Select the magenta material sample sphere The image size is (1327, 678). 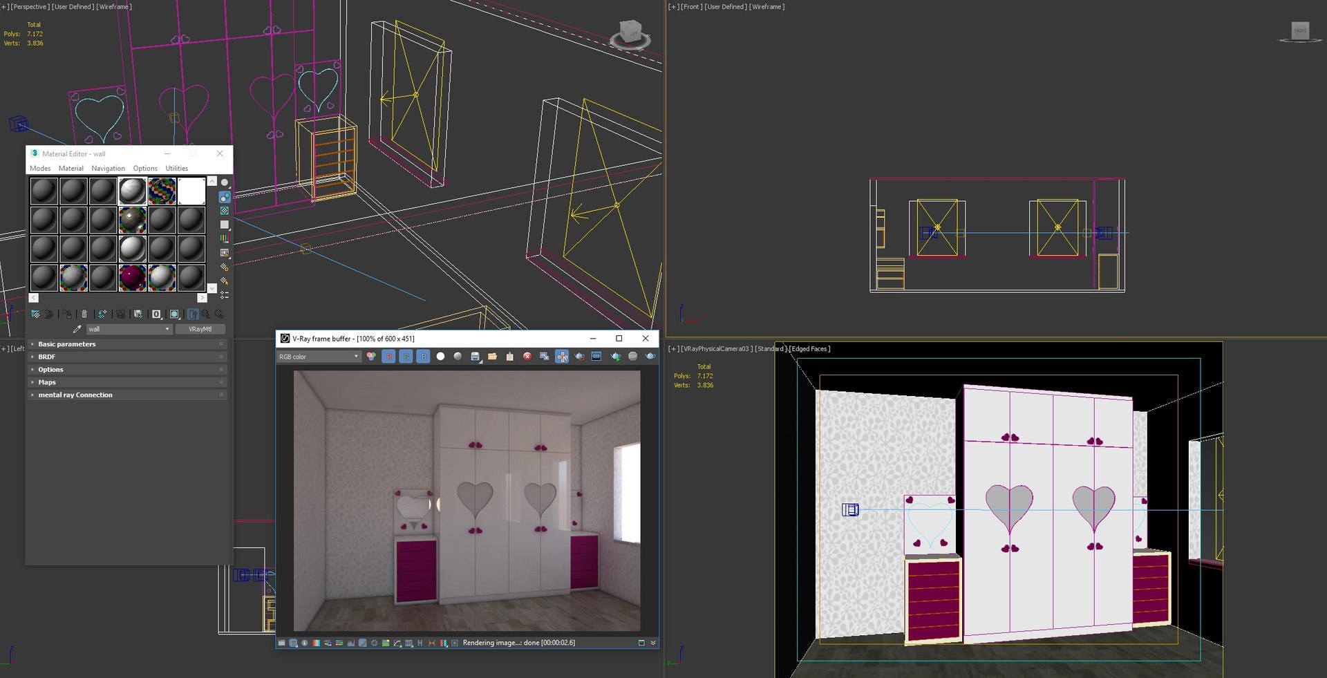[x=132, y=278]
